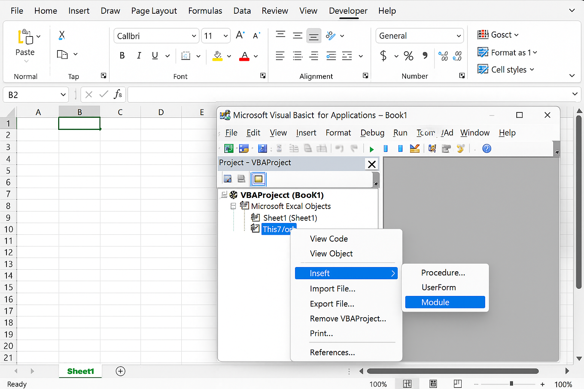Toggle Italic formatting
Viewport: 584px width, 389px height.
coord(139,56)
